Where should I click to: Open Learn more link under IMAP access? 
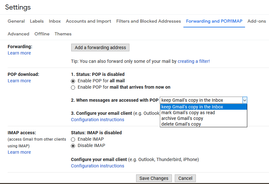click(x=19, y=152)
